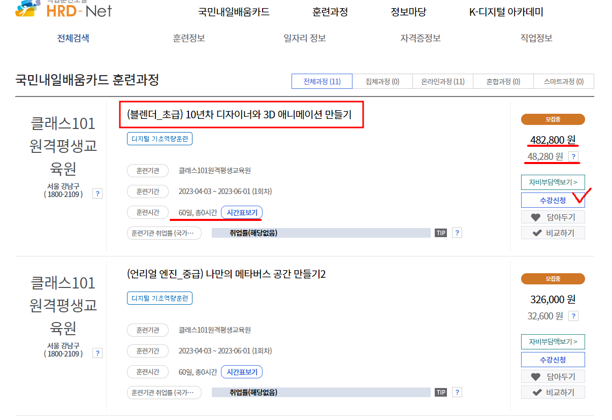Click 326,000 원 price text

point(553,299)
